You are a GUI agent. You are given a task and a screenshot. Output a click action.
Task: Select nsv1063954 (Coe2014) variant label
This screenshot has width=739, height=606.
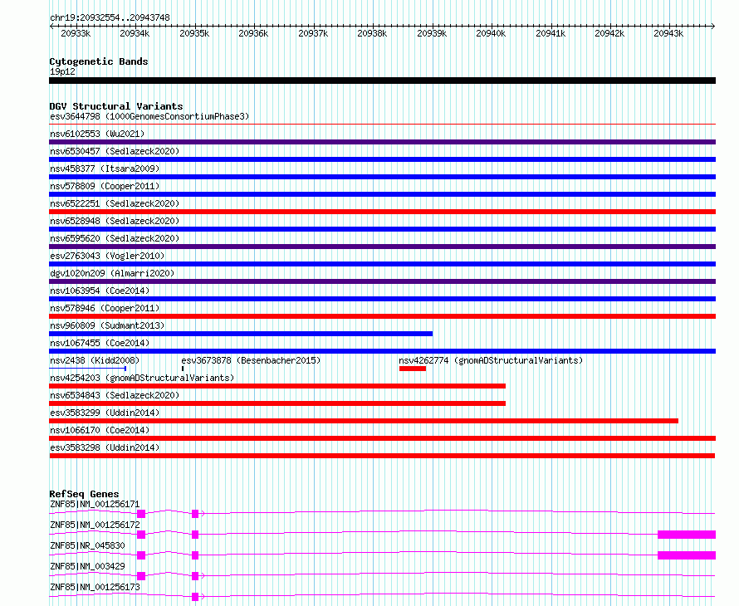[x=100, y=291]
